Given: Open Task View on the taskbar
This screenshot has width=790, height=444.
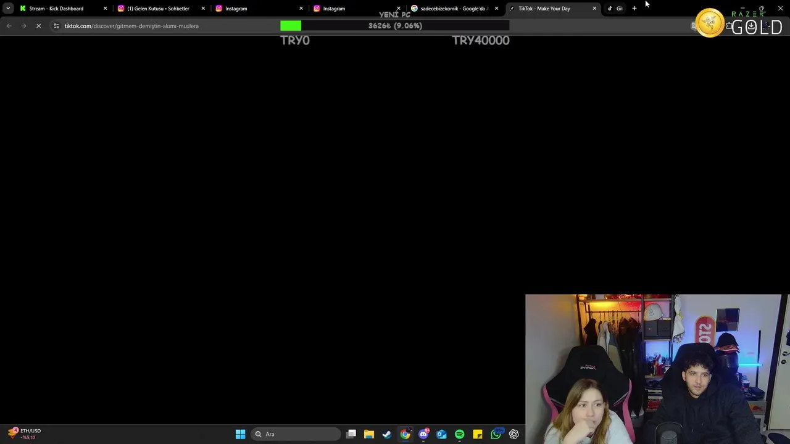Looking at the screenshot, I should 351,434.
